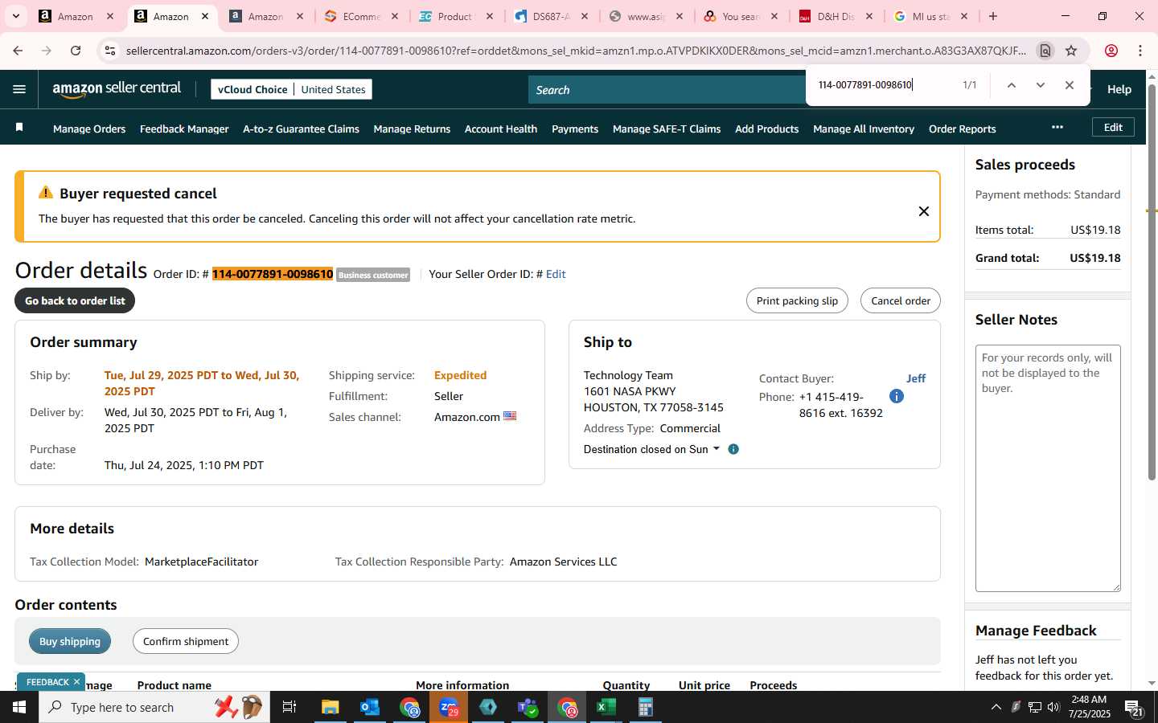Open Excel from taskbar
The width and height of the screenshot is (1158, 723).
606,707
